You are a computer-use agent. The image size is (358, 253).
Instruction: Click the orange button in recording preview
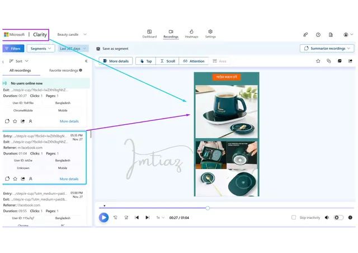227,77
